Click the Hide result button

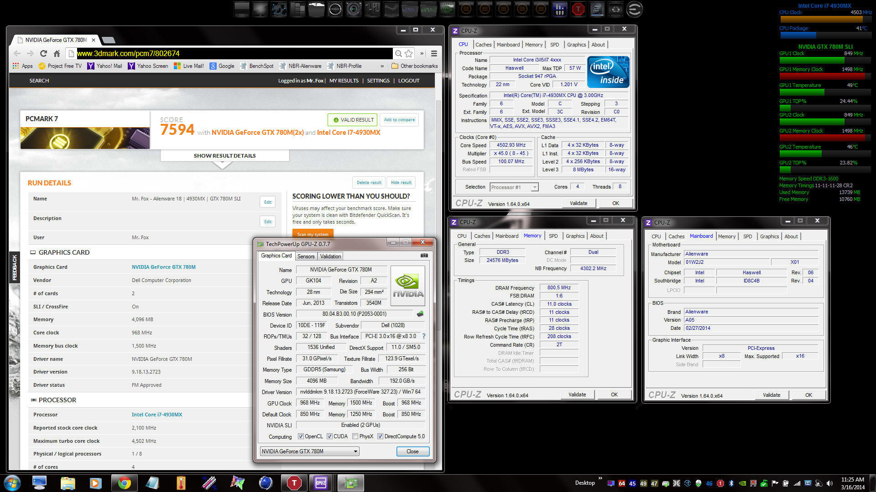[x=401, y=183]
